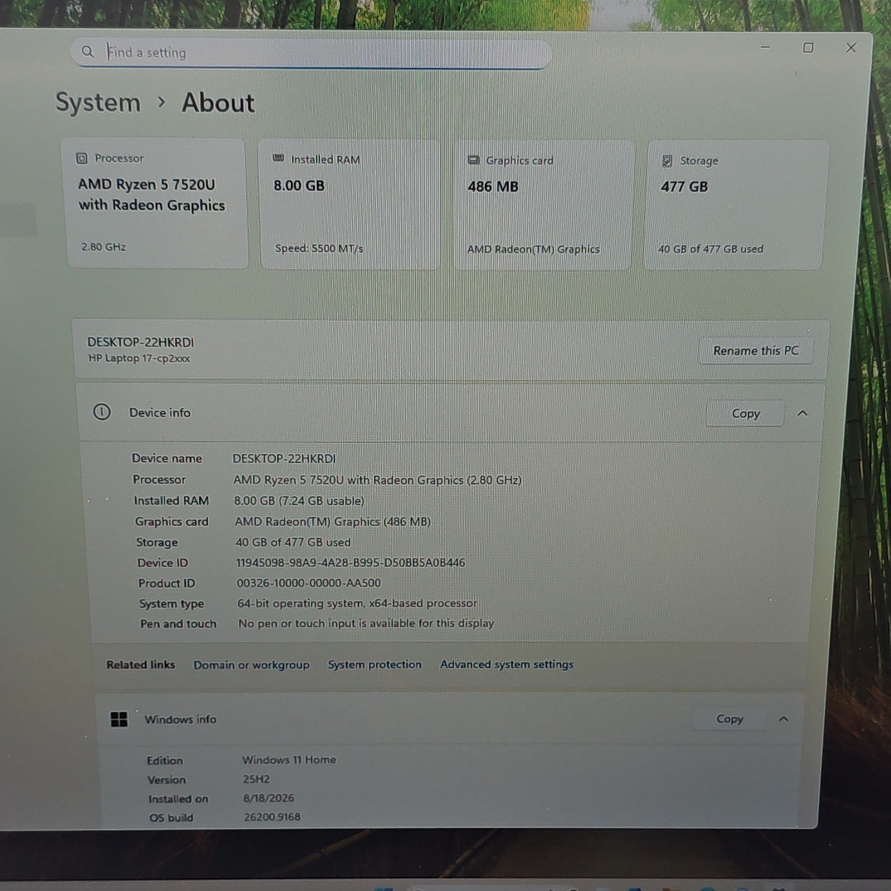
Task: Select the 'DESKTOP-22HKRDI' PC name heading
Action: point(141,342)
